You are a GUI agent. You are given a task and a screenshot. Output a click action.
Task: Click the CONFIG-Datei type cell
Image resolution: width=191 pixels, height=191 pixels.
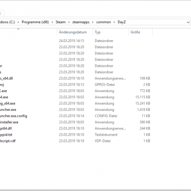[x=106, y=116]
